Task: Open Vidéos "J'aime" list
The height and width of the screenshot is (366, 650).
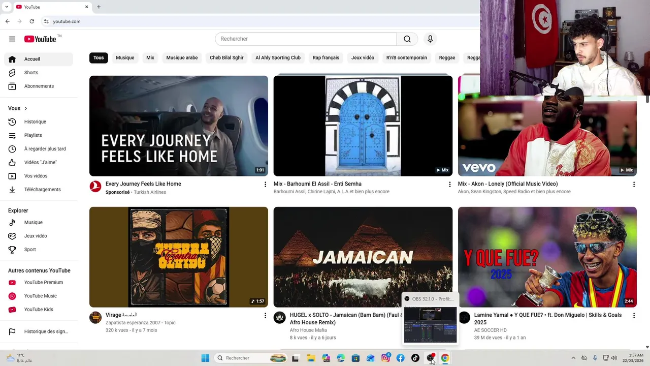Action: click(x=39, y=163)
